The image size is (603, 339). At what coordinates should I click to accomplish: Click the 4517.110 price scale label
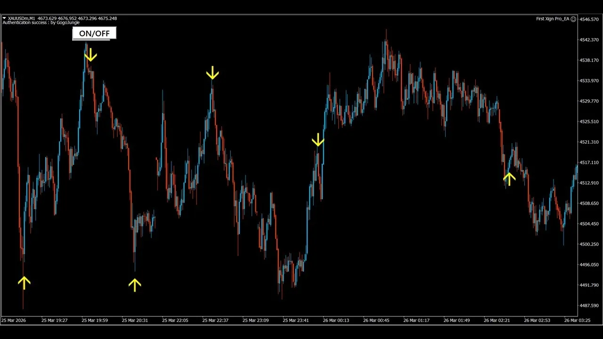pyautogui.click(x=590, y=162)
